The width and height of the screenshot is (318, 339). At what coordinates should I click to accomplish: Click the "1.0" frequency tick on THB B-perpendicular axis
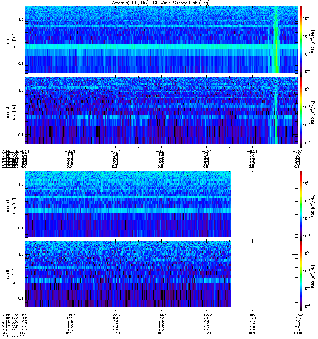21,19
